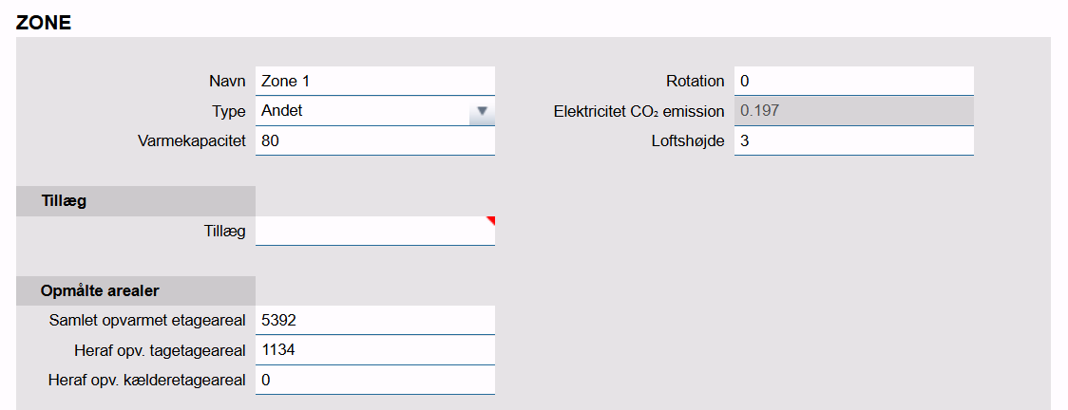Click the ZONE heading
Image resolution: width=1068 pixels, height=410 pixels.
coord(44,22)
